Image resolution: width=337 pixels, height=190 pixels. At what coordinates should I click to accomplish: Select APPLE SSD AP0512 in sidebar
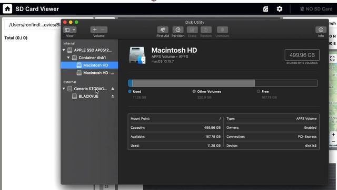[90, 50]
